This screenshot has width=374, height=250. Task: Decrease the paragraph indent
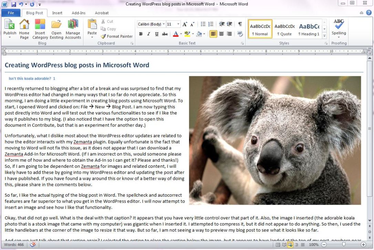tap(221, 24)
